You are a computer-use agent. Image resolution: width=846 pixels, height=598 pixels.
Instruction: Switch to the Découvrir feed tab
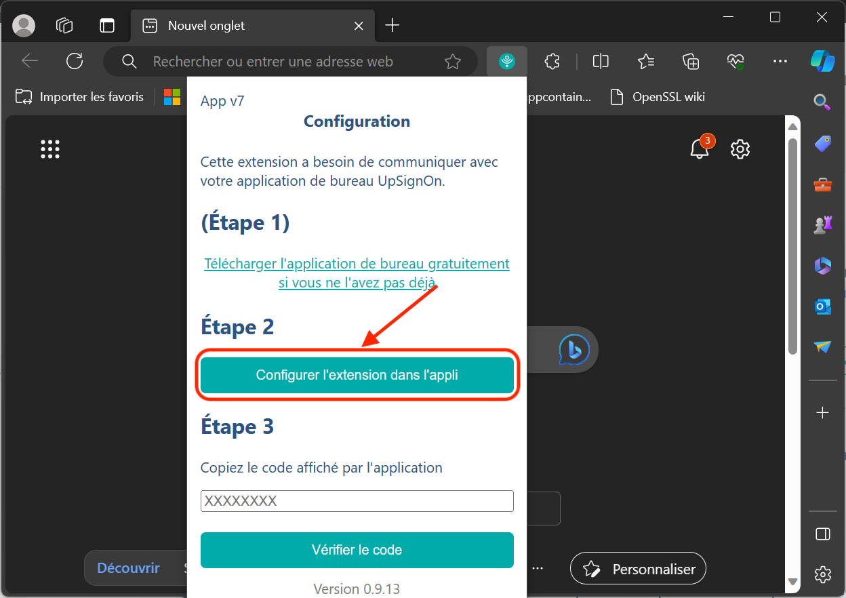coord(128,568)
